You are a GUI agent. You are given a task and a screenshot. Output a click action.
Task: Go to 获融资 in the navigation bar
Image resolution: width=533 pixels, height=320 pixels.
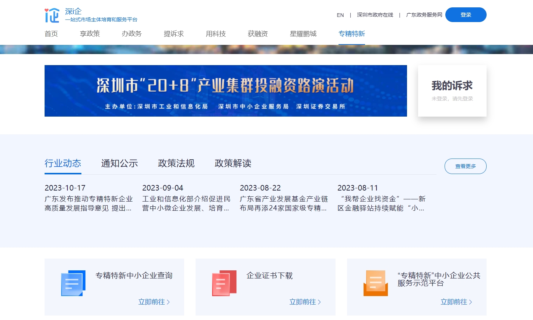tap(257, 34)
